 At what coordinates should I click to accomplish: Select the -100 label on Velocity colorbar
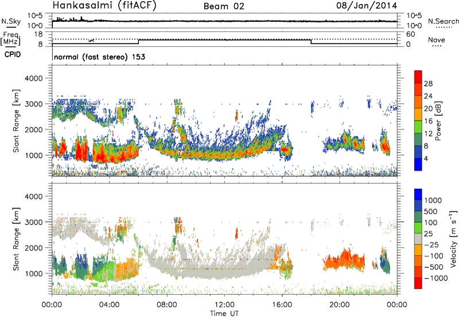coord(434,256)
